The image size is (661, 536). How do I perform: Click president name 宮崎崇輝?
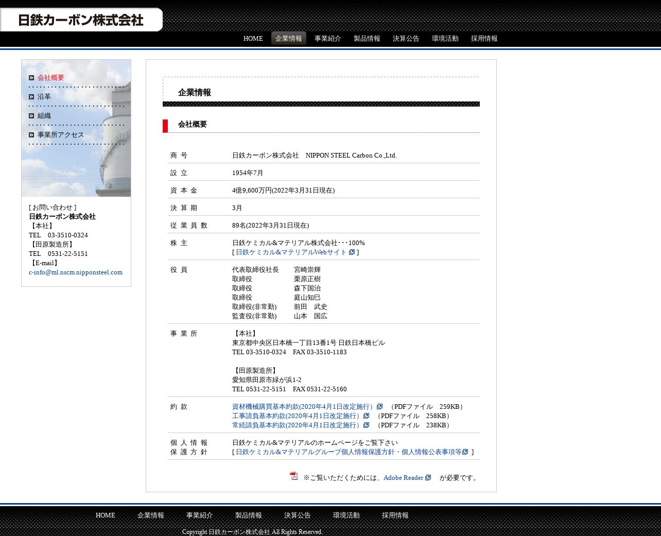click(x=307, y=270)
